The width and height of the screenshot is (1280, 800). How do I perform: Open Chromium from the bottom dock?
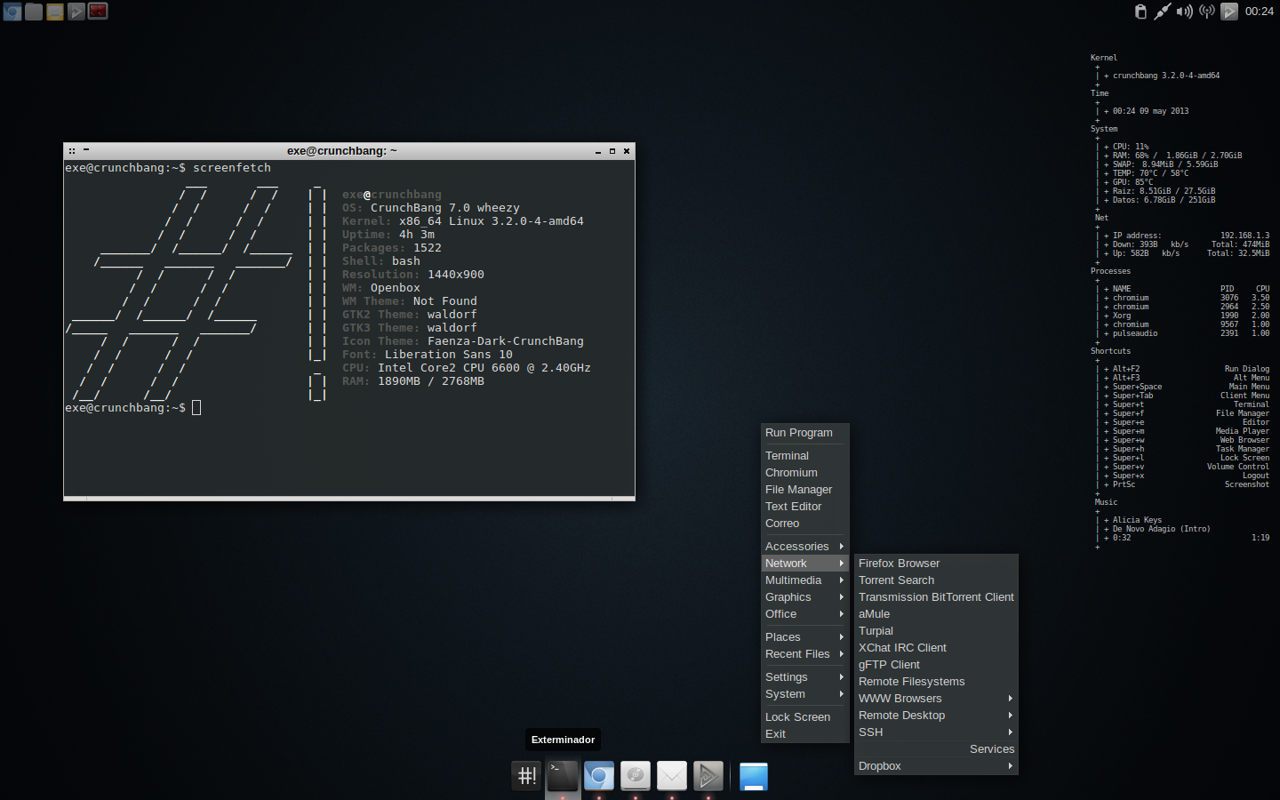click(599, 776)
